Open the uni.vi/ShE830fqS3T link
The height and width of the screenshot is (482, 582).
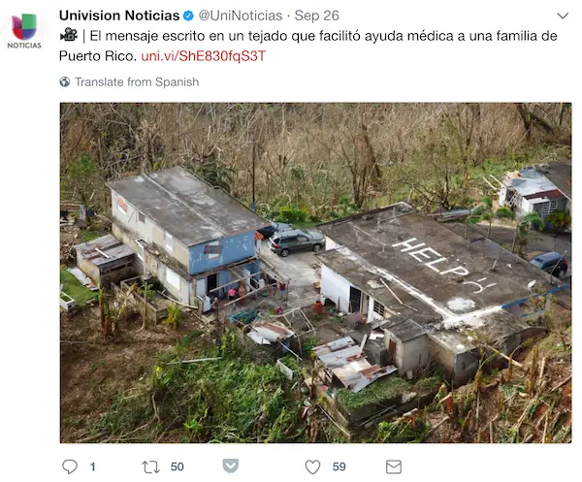pyautogui.click(x=204, y=56)
